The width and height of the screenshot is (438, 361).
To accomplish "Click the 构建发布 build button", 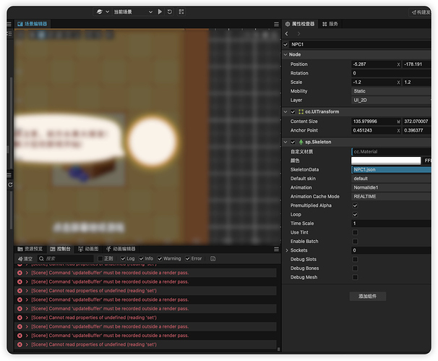I will [421, 12].
